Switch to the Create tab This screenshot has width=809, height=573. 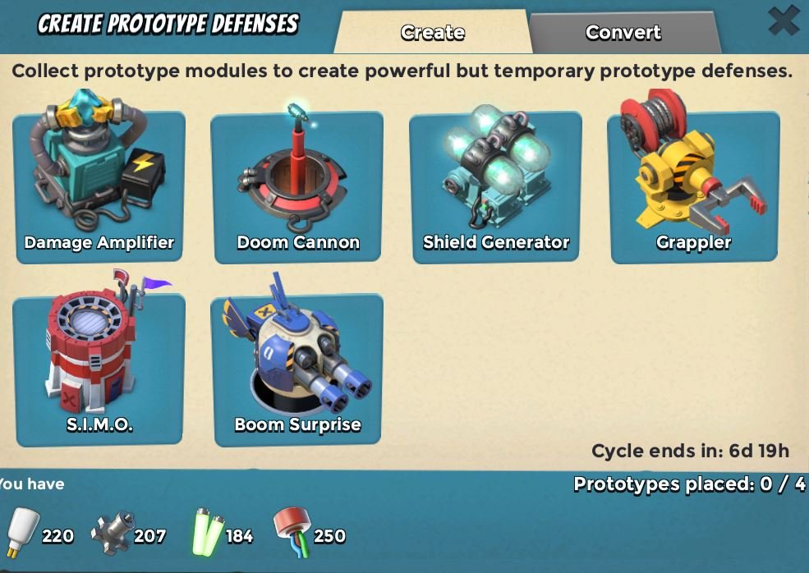coord(433,33)
